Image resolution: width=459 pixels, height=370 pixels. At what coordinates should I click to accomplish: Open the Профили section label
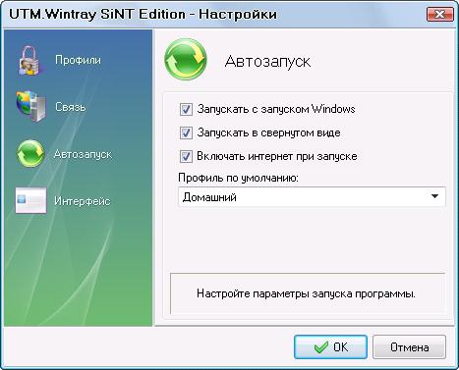(x=78, y=60)
